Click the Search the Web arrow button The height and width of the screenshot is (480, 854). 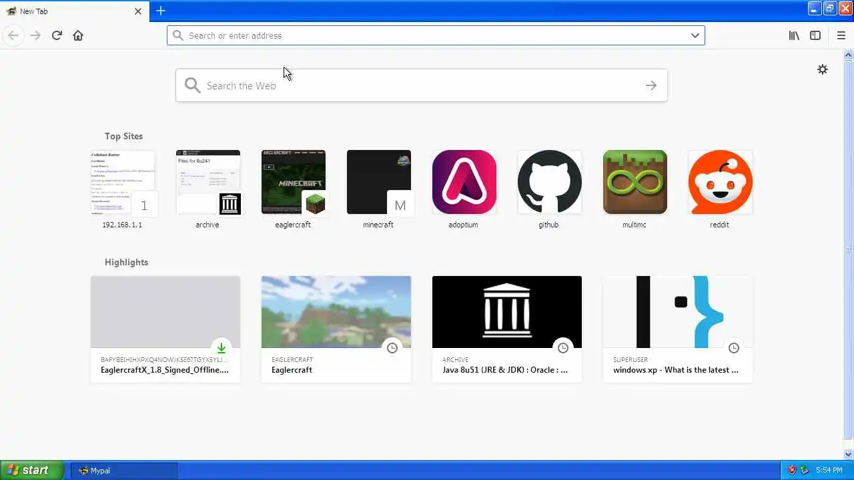[651, 85]
